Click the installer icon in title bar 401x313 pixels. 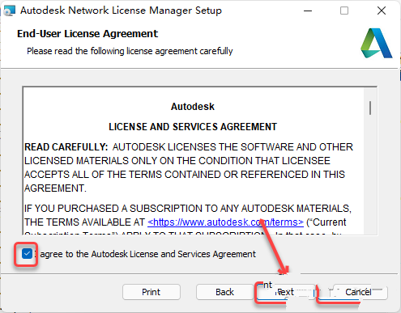click(x=9, y=11)
